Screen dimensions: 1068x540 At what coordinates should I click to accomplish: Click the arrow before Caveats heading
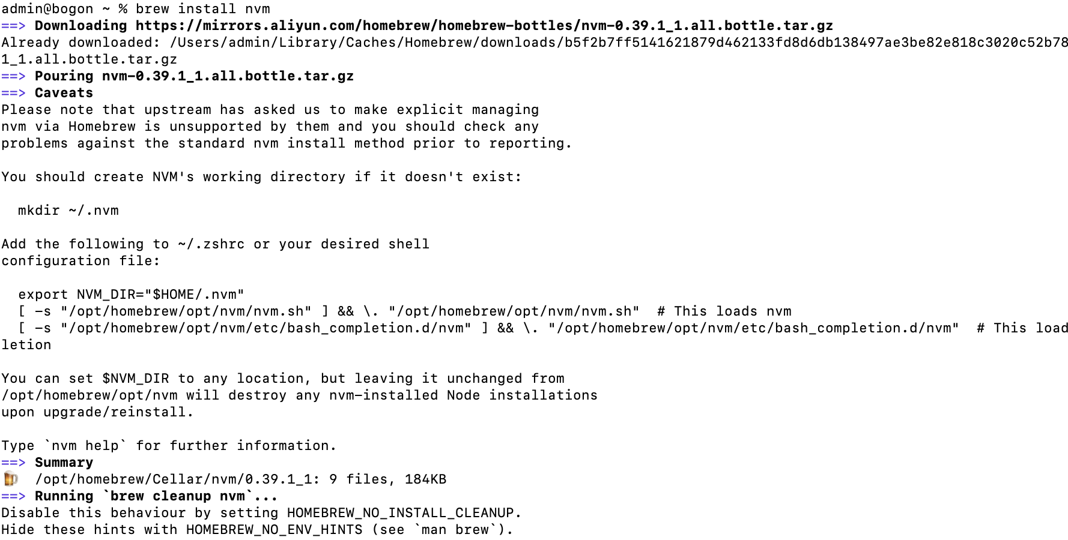click(x=13, y=93)
